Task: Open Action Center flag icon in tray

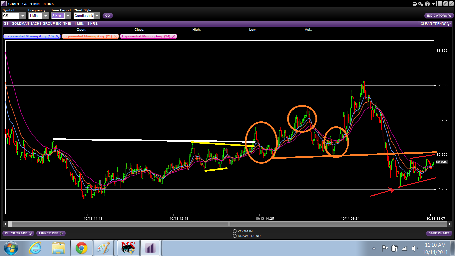Action: tap(385, 248)
